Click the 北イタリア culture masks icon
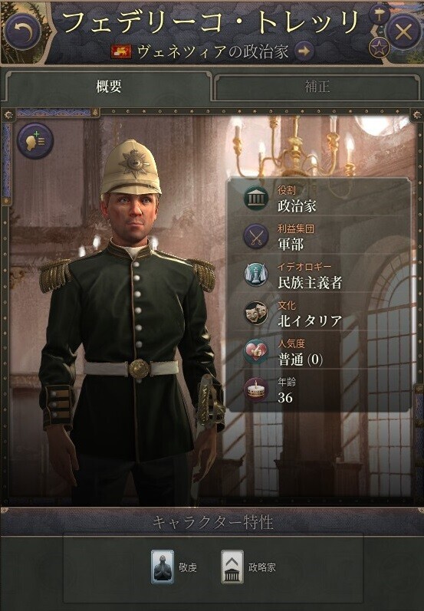 tap(256, 313)
